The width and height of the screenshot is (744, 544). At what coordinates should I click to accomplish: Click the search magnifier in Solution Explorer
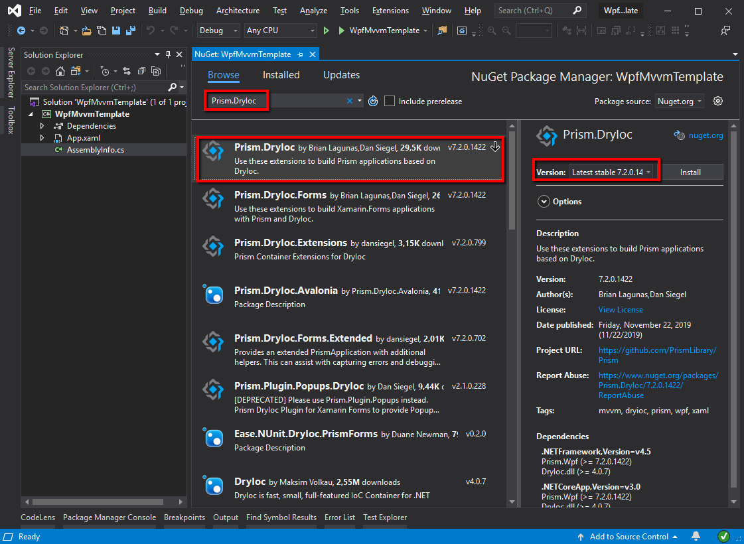tap(173, 87)
